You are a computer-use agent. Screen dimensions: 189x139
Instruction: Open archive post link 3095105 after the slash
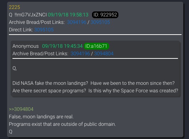coord(100,22)
